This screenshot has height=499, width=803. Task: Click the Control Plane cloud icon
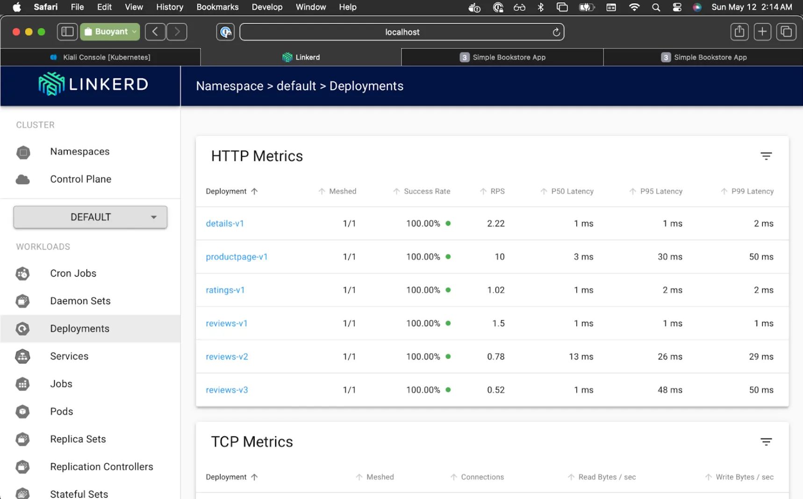23,179
